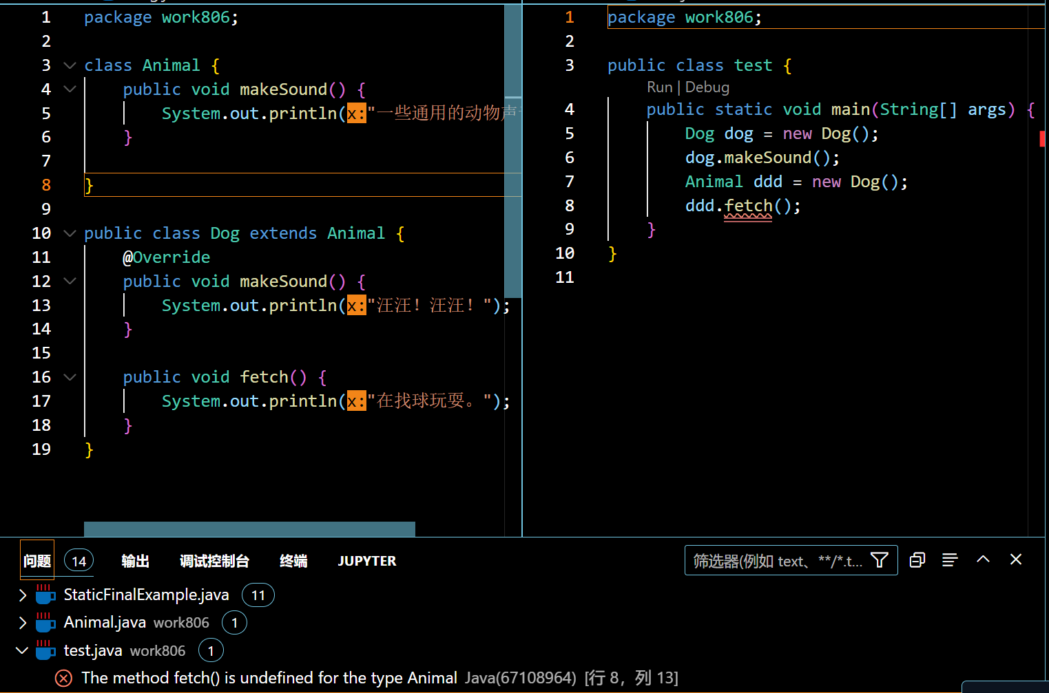This screenshot has width=1049, height=693.
Task: Toggle view as table/tree list icon
Action: (x=950, y=560)
